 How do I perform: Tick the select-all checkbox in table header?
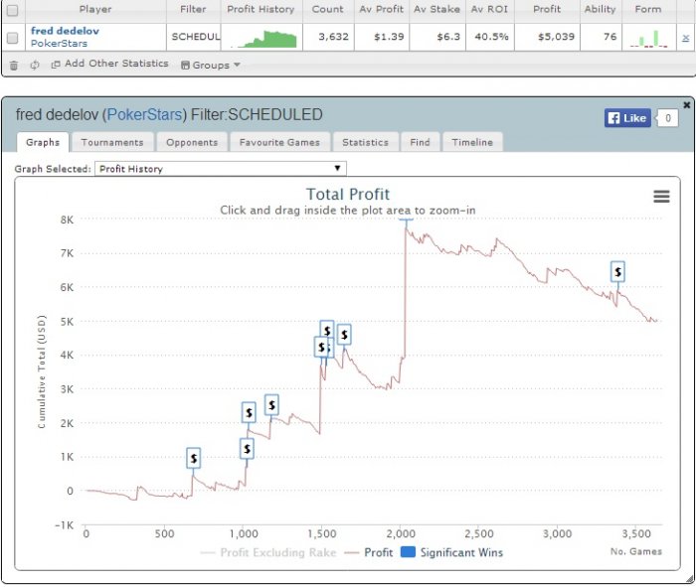point(12,10)
